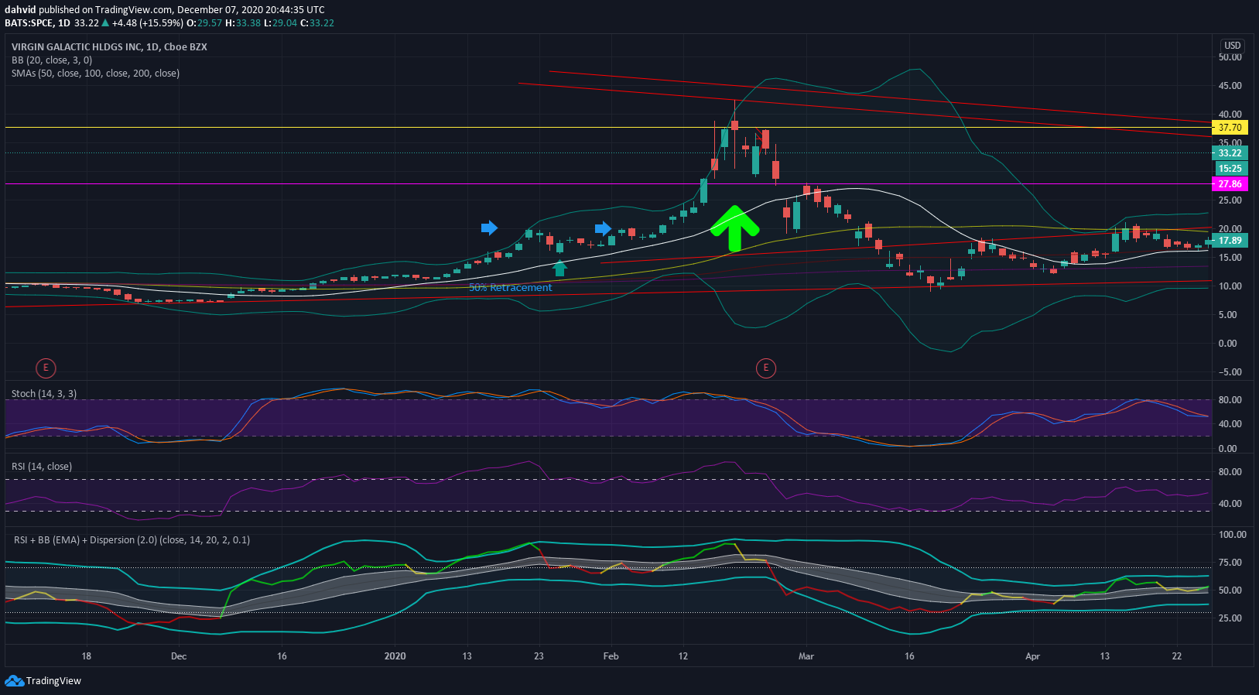Image resolution: width=1259 pixels, height=695 pixels.
Task: Click the 33.22 current price label
Action: point(1230,153)
